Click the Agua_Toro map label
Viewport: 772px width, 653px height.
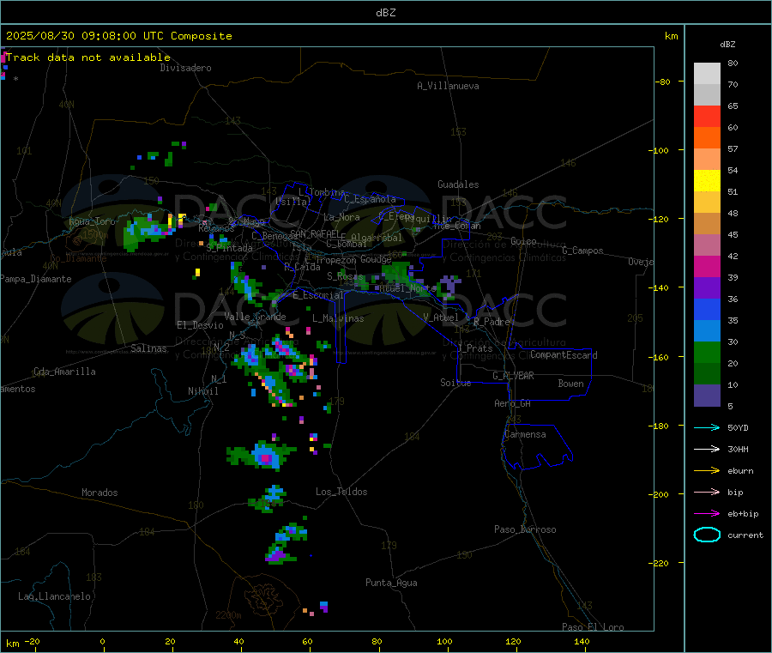pyautogui.click(x=92, y=221)
